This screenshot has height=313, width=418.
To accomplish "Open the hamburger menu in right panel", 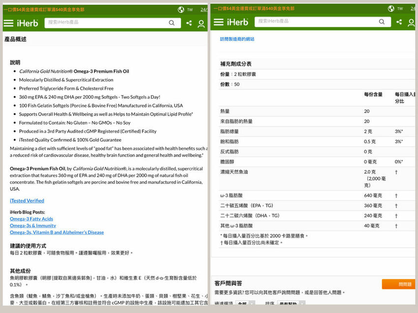I will [218, 22].
